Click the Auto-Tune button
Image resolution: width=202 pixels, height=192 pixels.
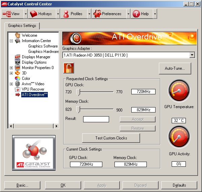(175, 68)
